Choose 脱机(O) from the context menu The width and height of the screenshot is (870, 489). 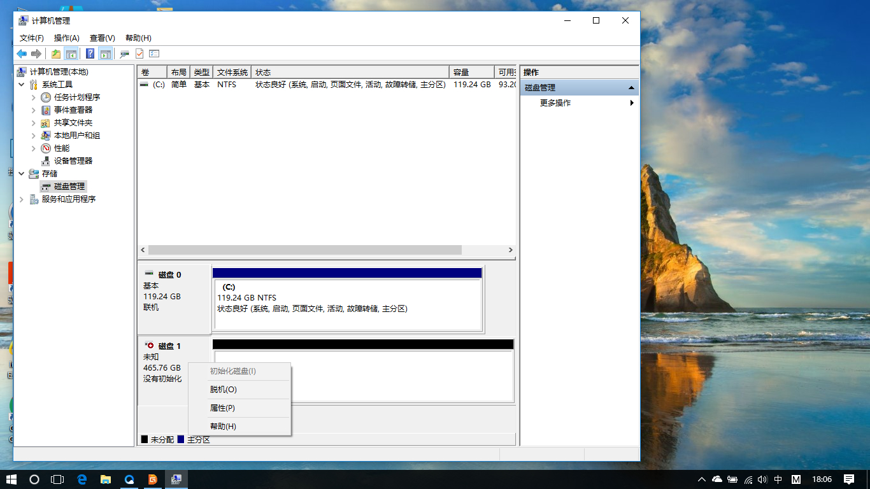pyautogui.click(x=239, y=390)
